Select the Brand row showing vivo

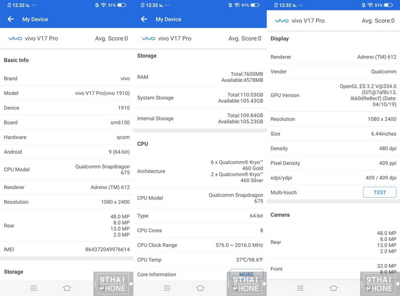66,78
